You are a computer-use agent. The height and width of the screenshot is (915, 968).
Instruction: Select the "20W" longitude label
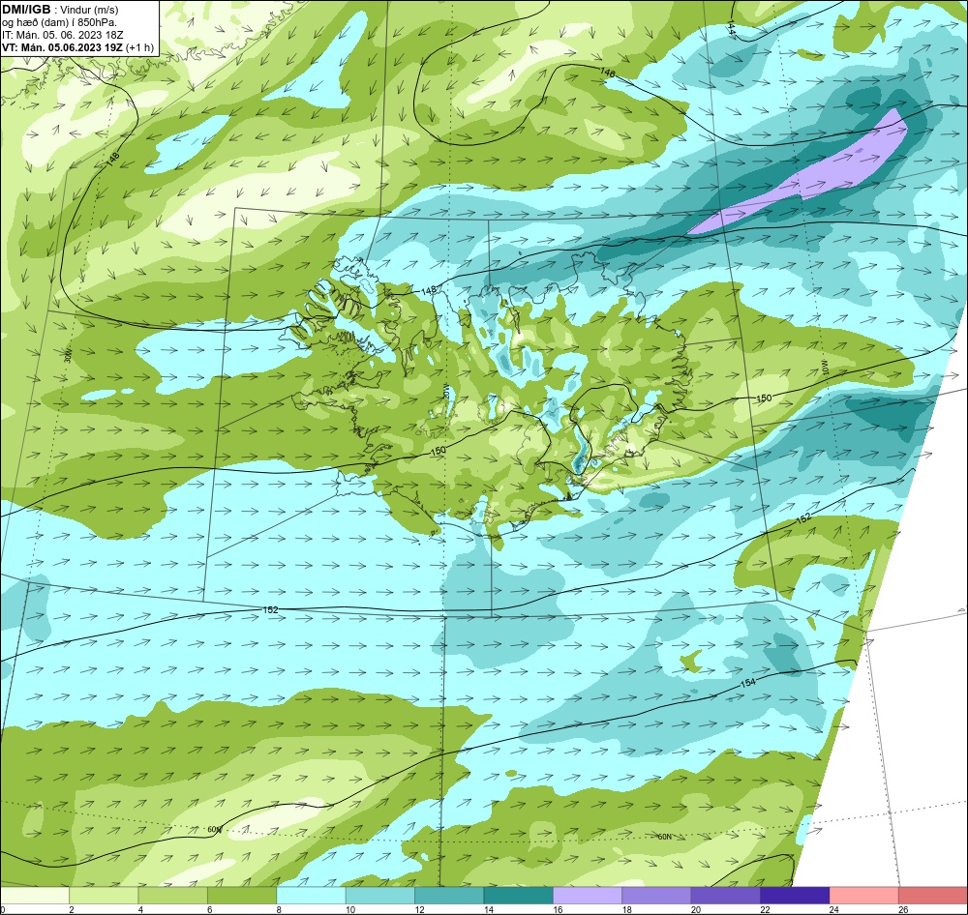click(446, 391)
